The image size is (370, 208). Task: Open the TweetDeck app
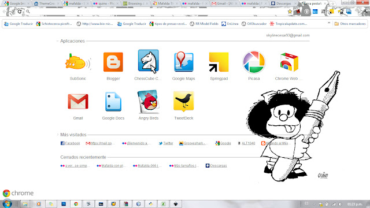coord(184,102)
